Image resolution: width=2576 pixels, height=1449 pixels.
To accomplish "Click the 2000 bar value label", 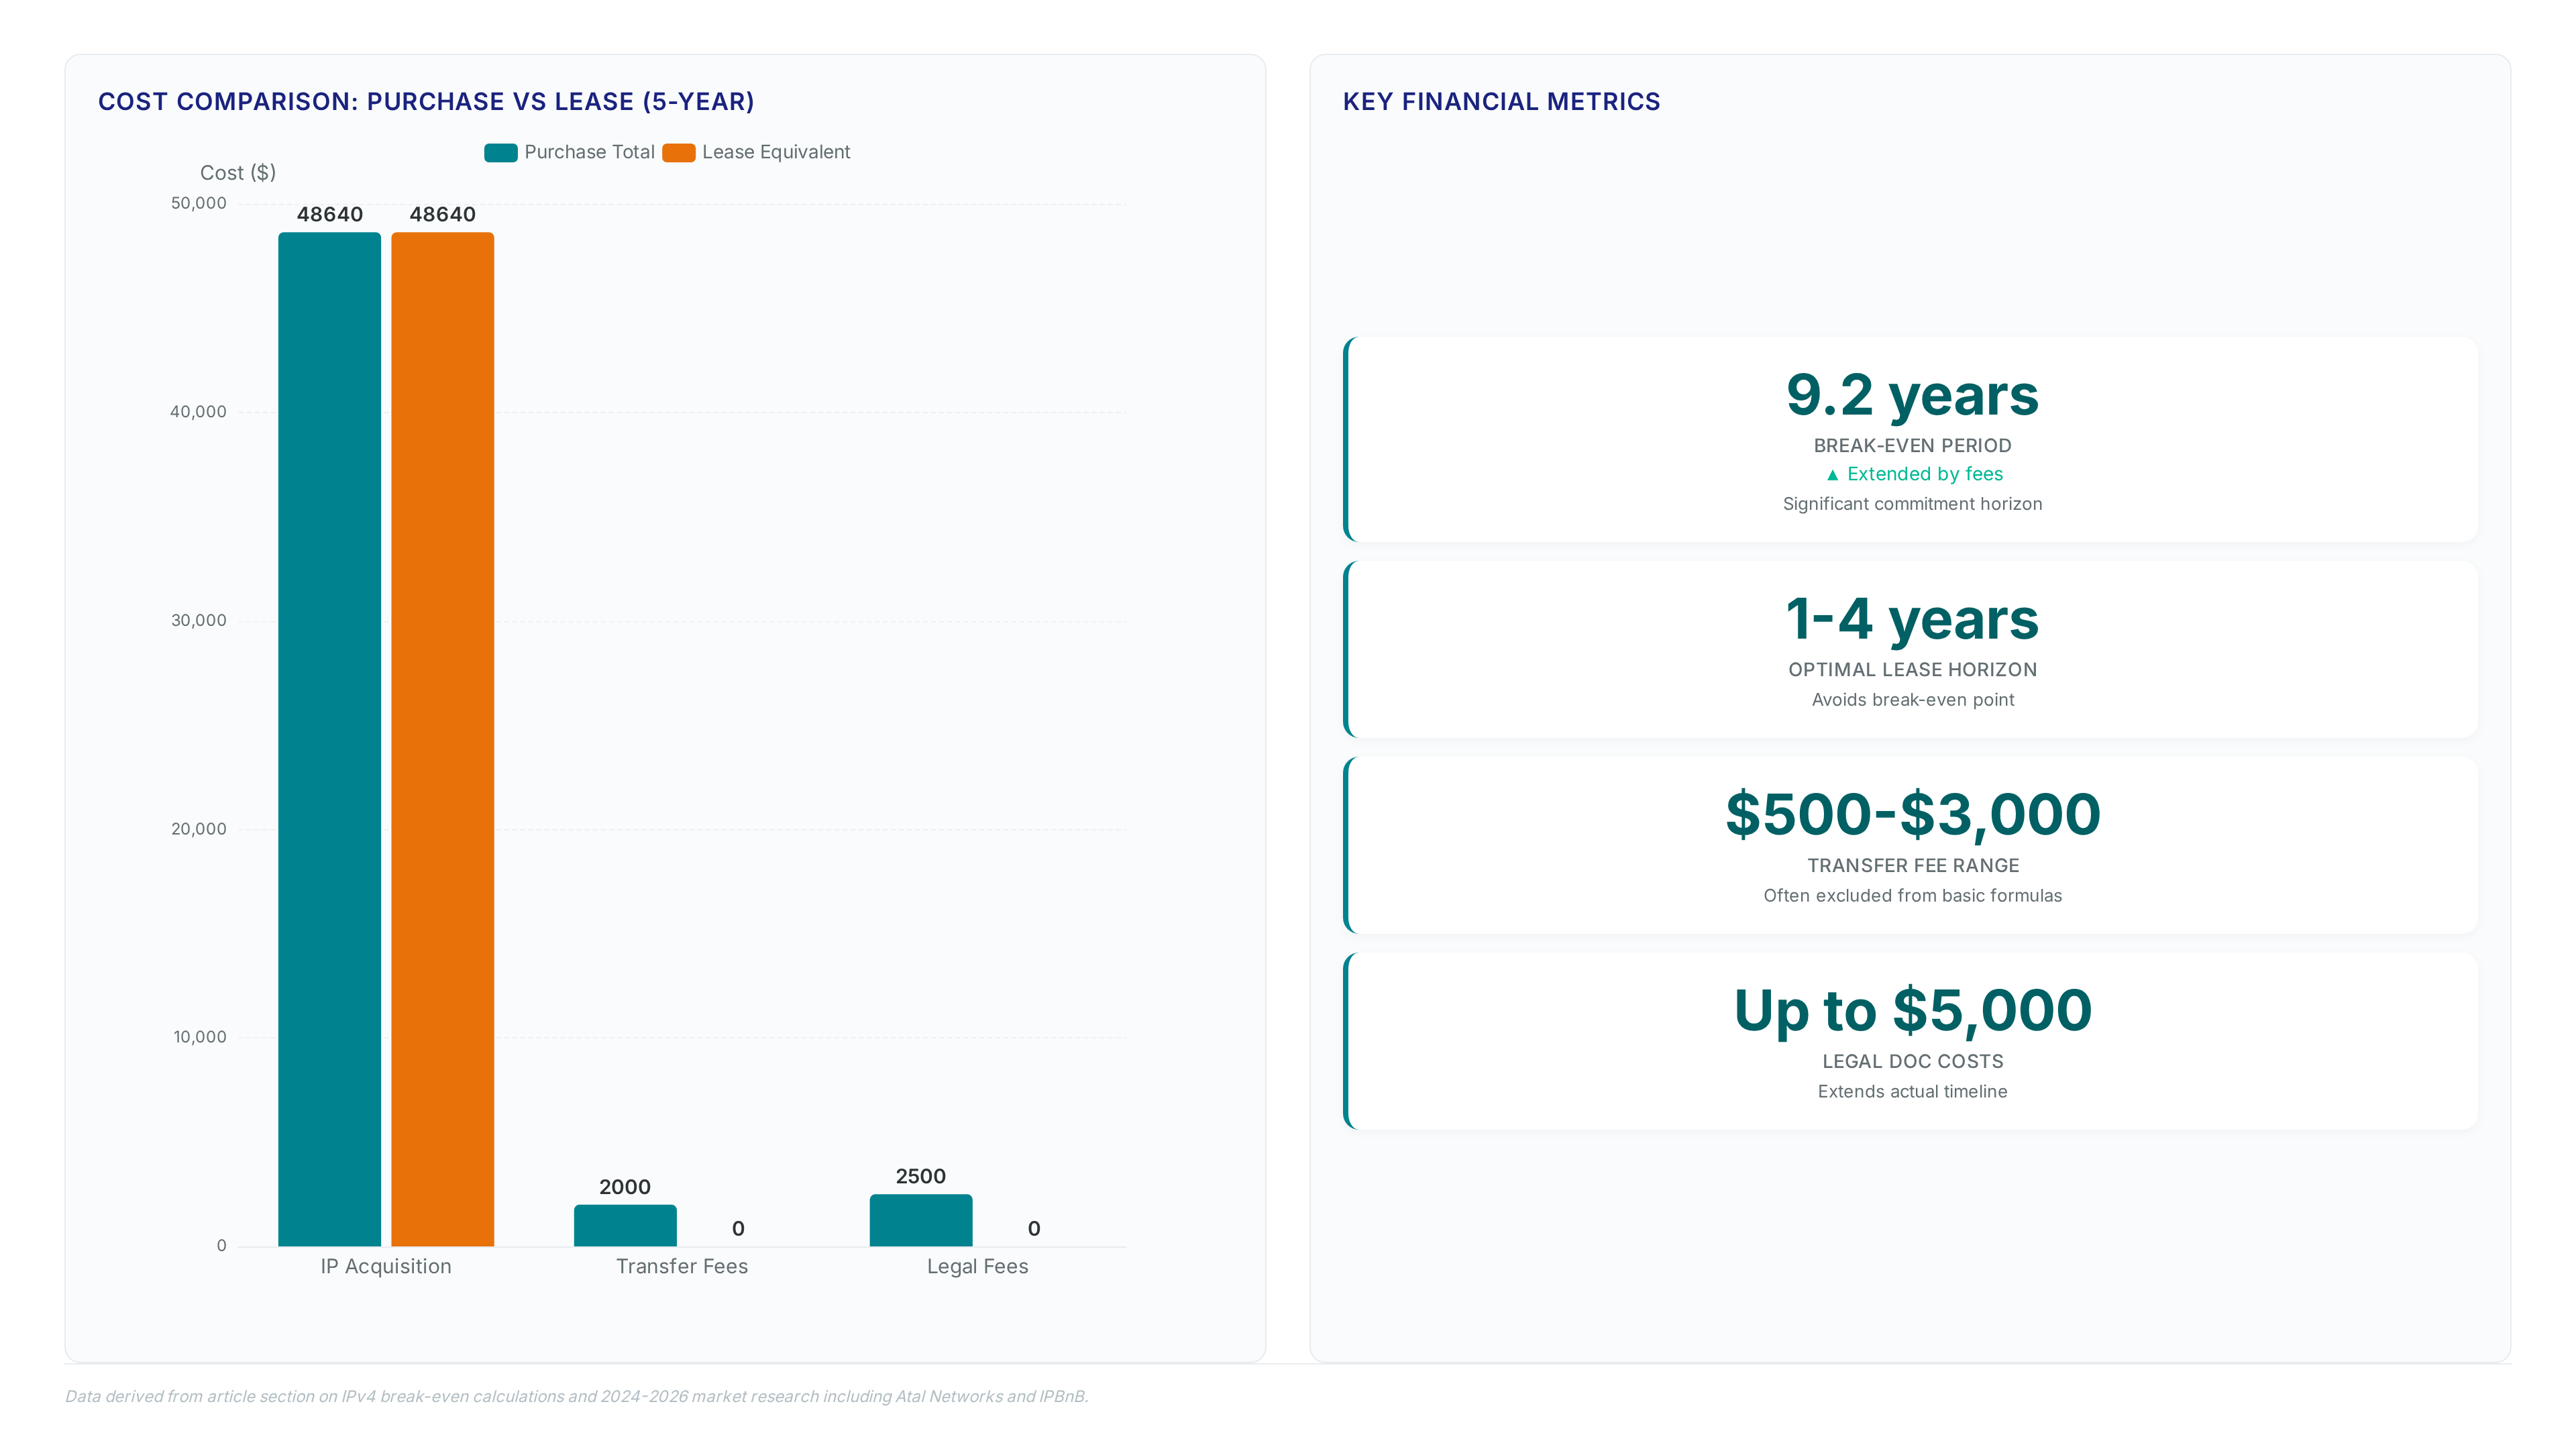I will pyautogui.click(x=625, y=1187).
